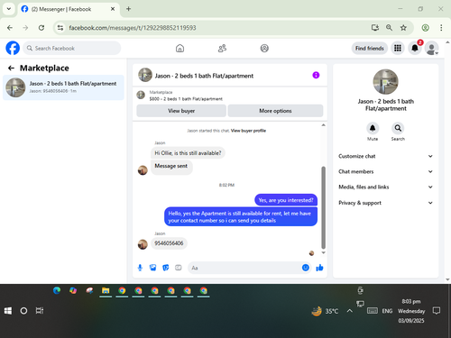The height and width of the screenshot is (338, 451).
Task: Open a new browser tab
Action: [x=128, y=9]
